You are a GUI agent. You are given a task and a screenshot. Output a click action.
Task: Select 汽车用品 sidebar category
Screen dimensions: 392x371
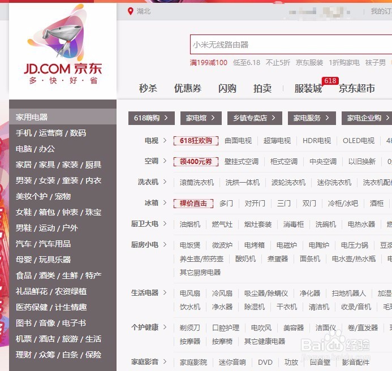pyautogui.click(x=55, y=244)
